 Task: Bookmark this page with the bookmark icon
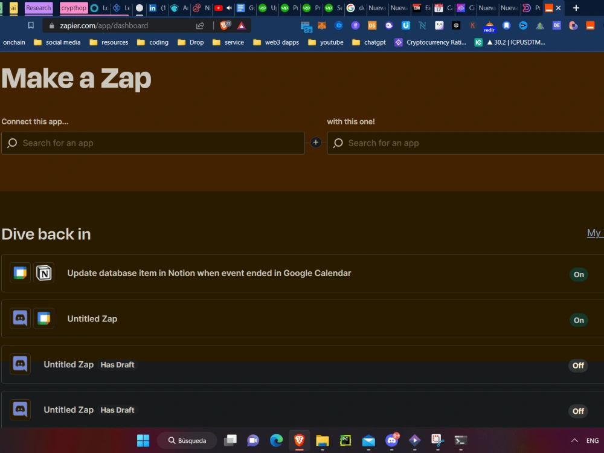click(x=31, y=25)
